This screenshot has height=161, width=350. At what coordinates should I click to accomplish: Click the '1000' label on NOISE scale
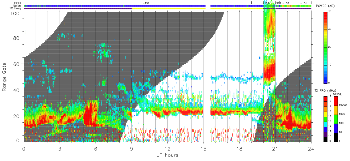tap(342, 114)
